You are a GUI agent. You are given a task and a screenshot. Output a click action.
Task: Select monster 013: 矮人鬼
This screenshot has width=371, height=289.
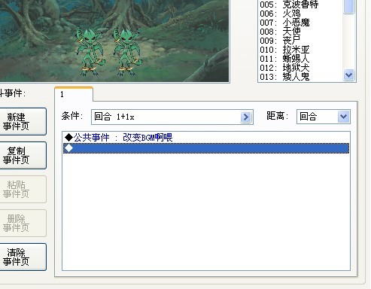(300, 77)
